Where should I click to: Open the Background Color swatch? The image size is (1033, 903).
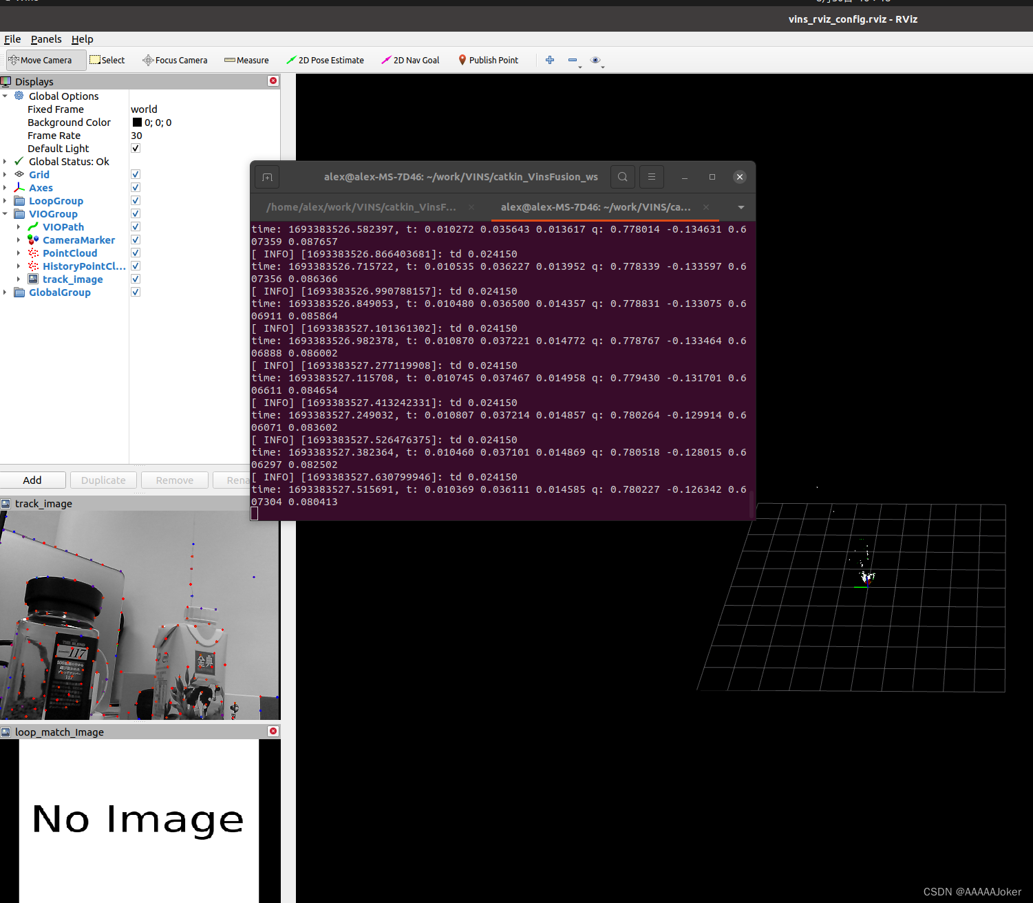click(137, 122)
